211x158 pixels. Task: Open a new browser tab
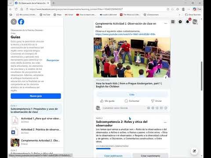tap(54, 3)
